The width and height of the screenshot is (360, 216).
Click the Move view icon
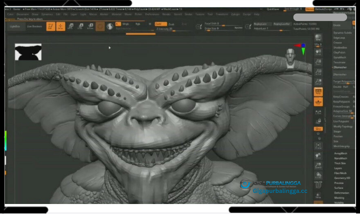point(318,156)
